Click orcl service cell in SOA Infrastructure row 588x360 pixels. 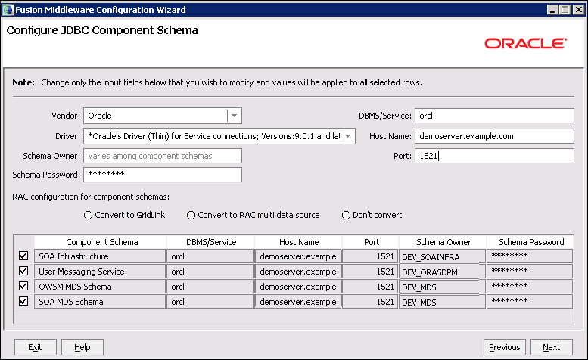click(210, 256)
